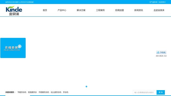Open 走进金泉涞 menu item

click(x=159, y=10)
